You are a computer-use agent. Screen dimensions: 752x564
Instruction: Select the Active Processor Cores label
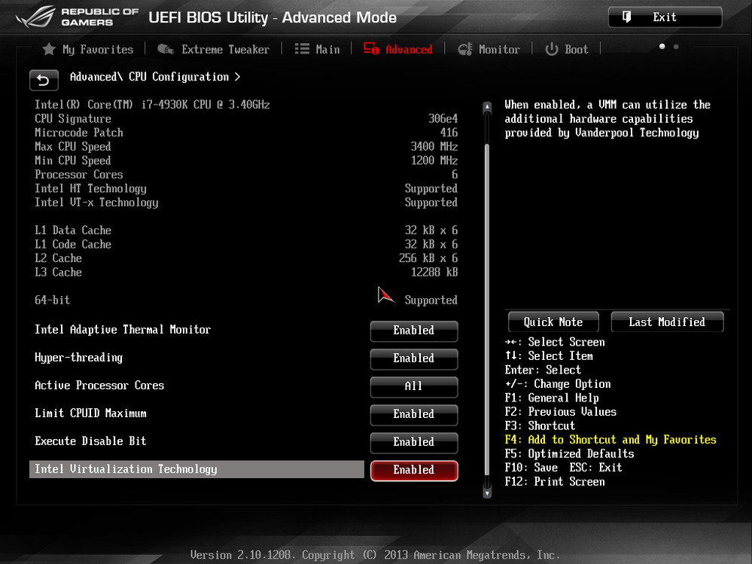(x=99, y=386)
